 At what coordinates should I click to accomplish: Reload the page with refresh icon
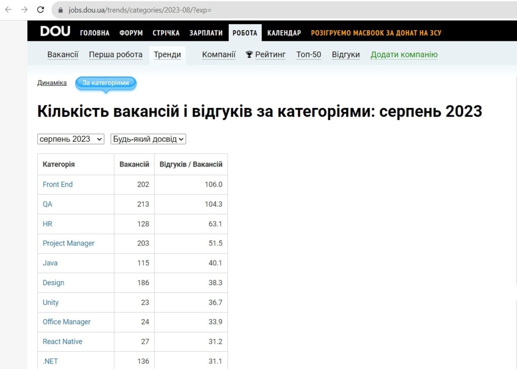coord(41,10)
